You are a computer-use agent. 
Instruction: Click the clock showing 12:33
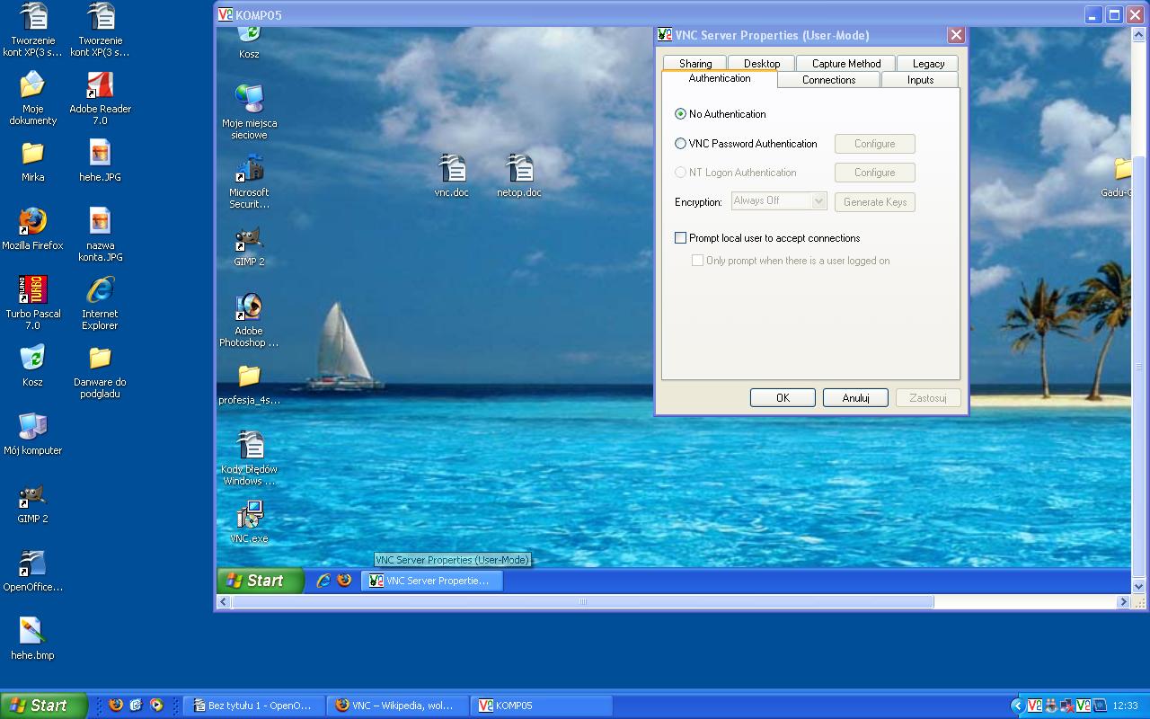[x=1125, y=706]
